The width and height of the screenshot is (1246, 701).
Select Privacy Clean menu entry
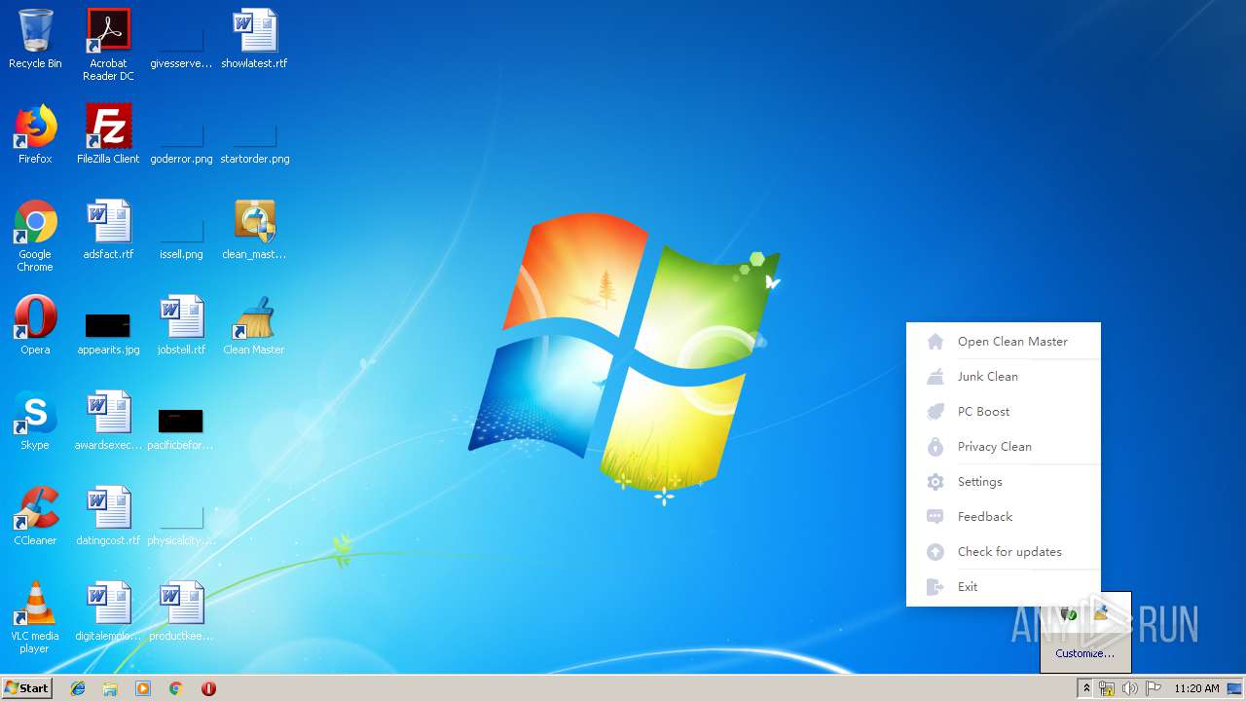pos(1004,447)
